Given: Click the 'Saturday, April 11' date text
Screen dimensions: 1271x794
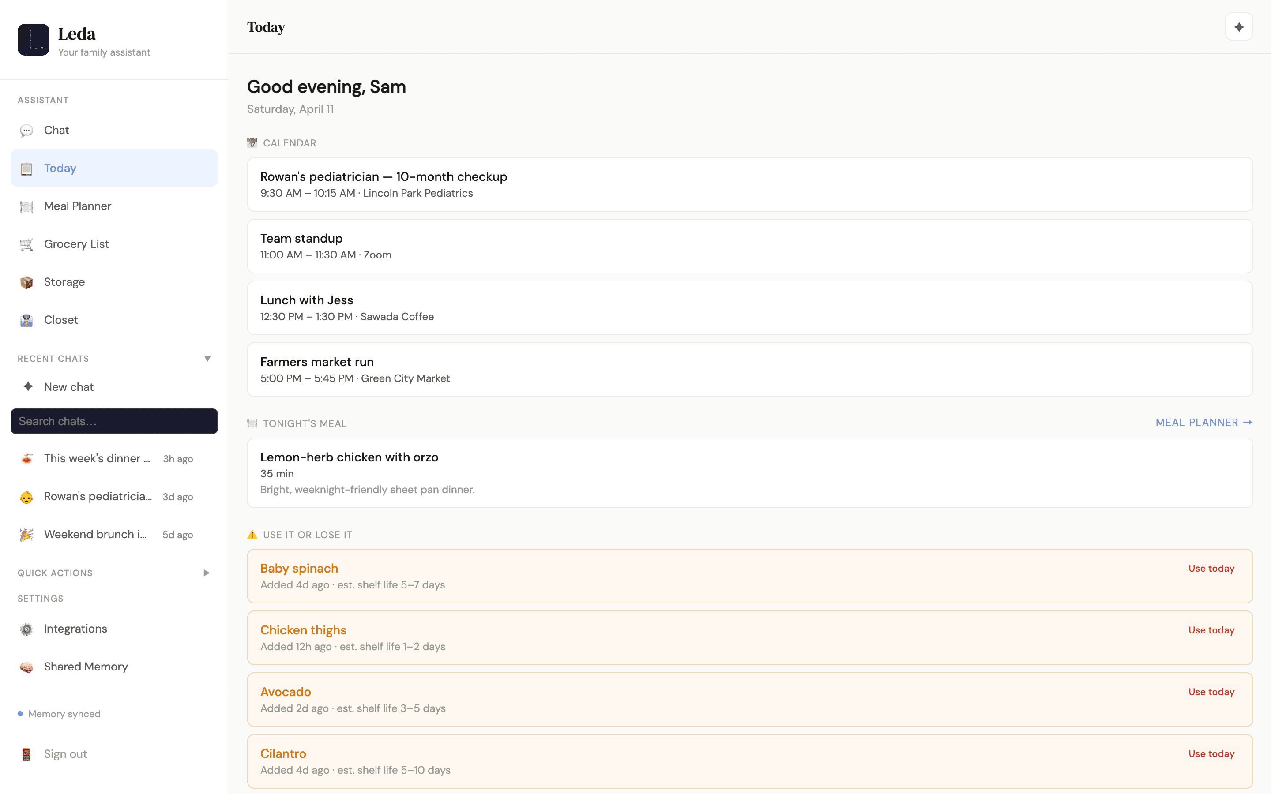Looking at the screenshot, I should click(x=290, y=109).
